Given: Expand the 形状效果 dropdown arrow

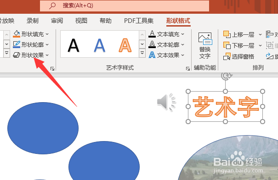Looking at the screenshot, I should [x=47, y=55].
